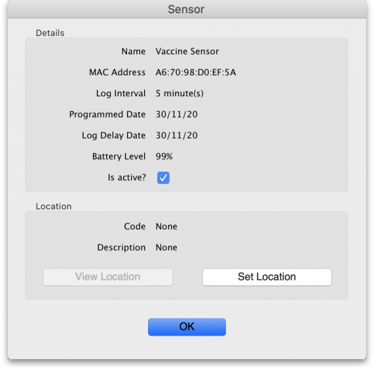This screenshot has width=374, height=367.
Task: Click the Log Delay Date value
Action: tap(176, 135)
